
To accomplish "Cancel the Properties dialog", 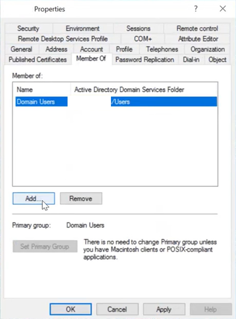I will [x=117, y=309].
